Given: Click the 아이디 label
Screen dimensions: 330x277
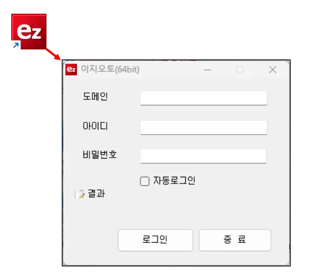Looking at the screenshot, I should 95,126.
